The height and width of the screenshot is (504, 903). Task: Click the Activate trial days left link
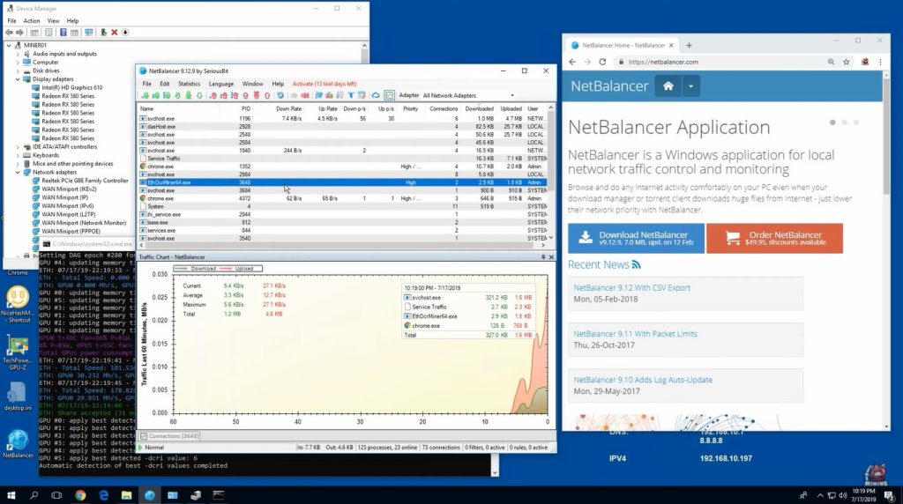tap(325, 84)
